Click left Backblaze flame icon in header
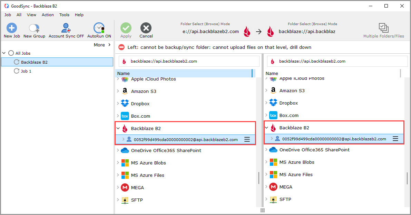 247,32
